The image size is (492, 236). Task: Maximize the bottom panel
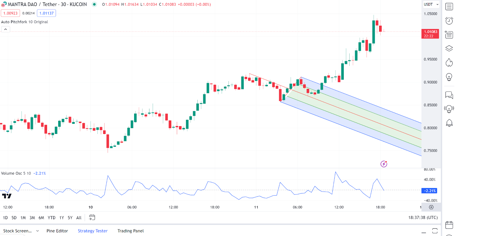[435, 231]
